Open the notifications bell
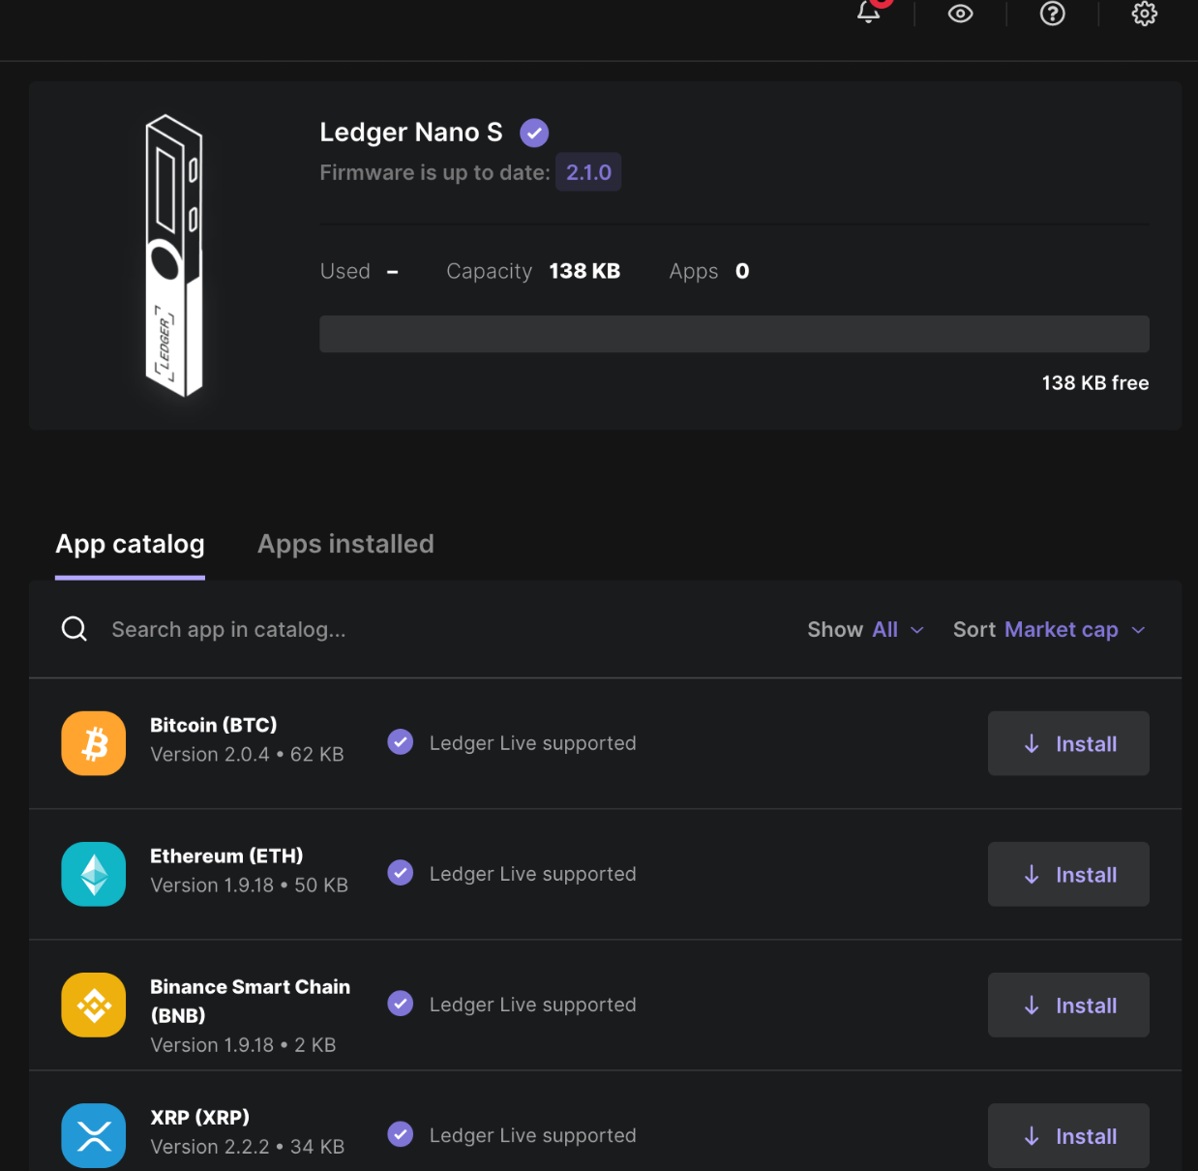1198x1171 pixels. (x=869, y=12)
